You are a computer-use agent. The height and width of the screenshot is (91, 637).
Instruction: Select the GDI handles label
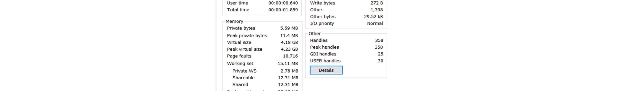(x=323, y=54)
